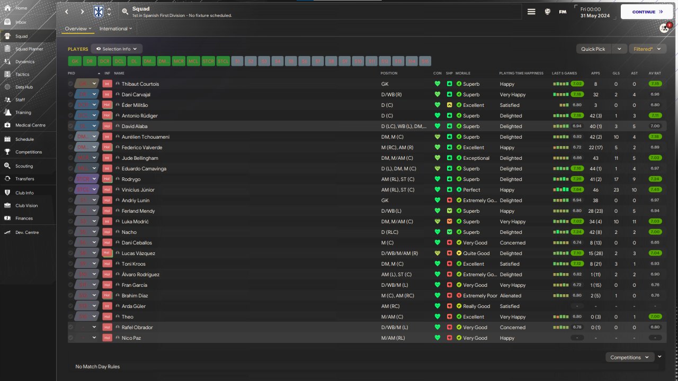Open the Competitions dropdown at bottom right
Screen dimensions: 678x381
[x=629, y=357]
